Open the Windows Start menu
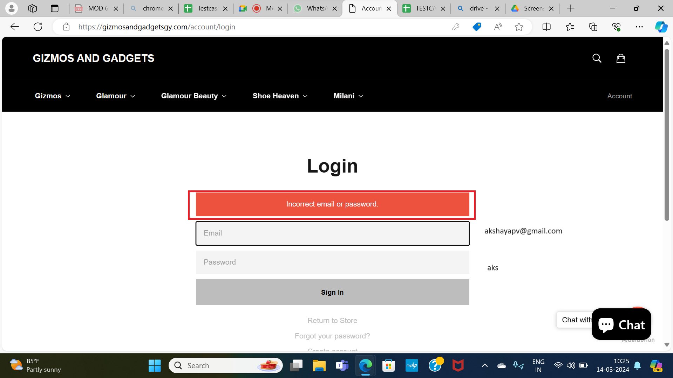The image size is (673, 378). (x=155, y=366)
